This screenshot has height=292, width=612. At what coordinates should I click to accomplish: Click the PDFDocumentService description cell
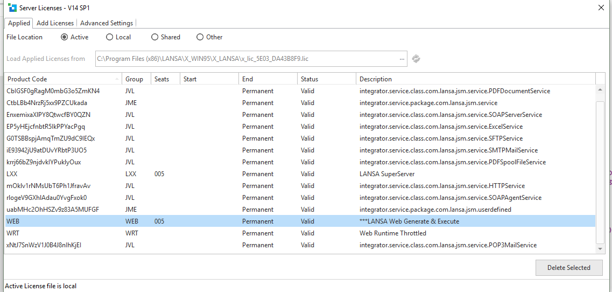coord(455,91)
